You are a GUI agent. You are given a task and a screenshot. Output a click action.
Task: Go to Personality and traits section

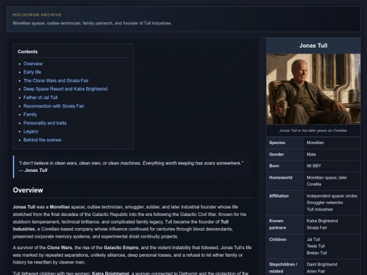tap(45, 123)
